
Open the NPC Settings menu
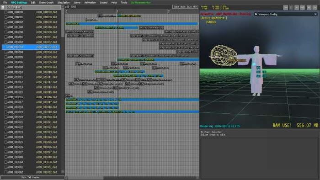19,2
